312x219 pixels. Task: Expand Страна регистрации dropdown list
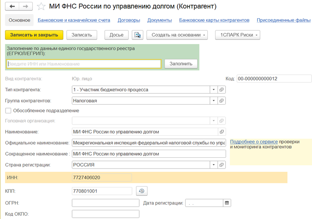click(214, 165)
